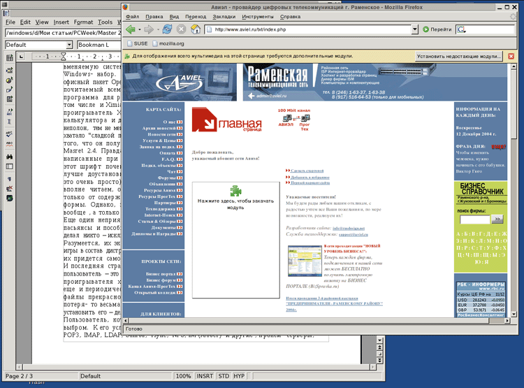Open Form functions icon in OpenOffice toolbar
Viewport: 524px width, 388px height.
click(10, 99)
